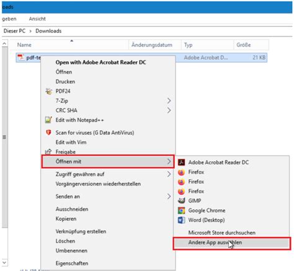
Task: Choose Ausschneiden from the context menu
Action: [72, 209]
